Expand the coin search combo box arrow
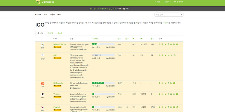This screenshot has height=112, width=225. click(182, 15)
